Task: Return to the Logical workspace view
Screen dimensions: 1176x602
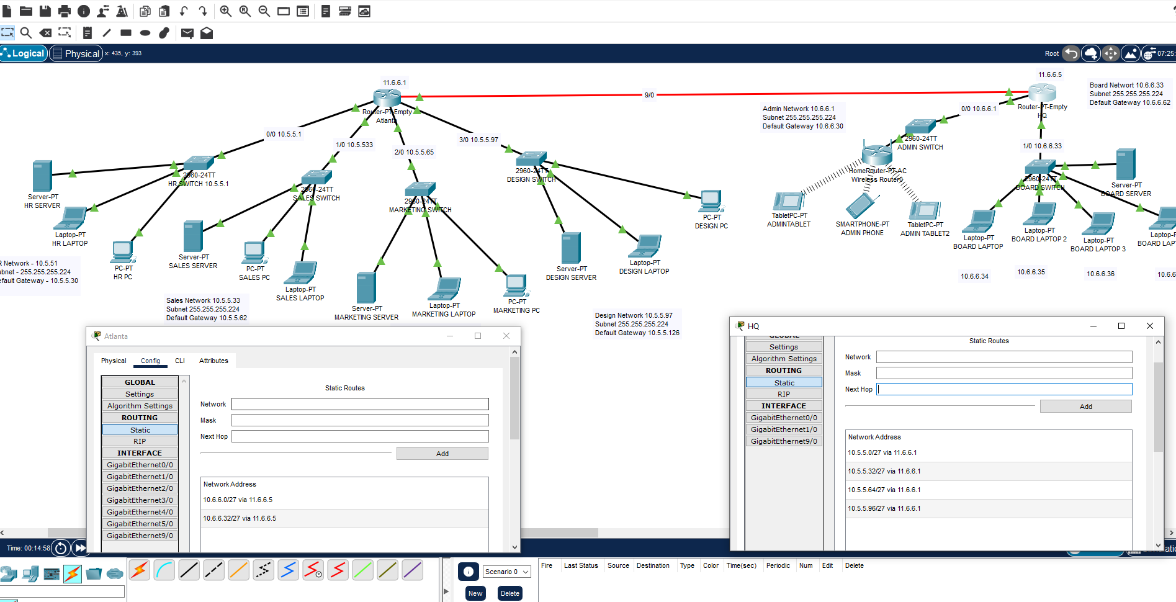Action: pos(24,53)
